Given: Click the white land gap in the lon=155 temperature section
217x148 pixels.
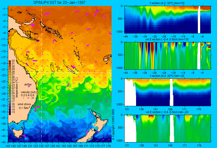Looking at the screenshot, I should tap(199, 19).
